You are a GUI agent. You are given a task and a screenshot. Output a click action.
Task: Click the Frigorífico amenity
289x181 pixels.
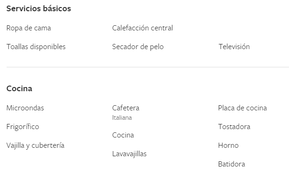coord(22,127)
